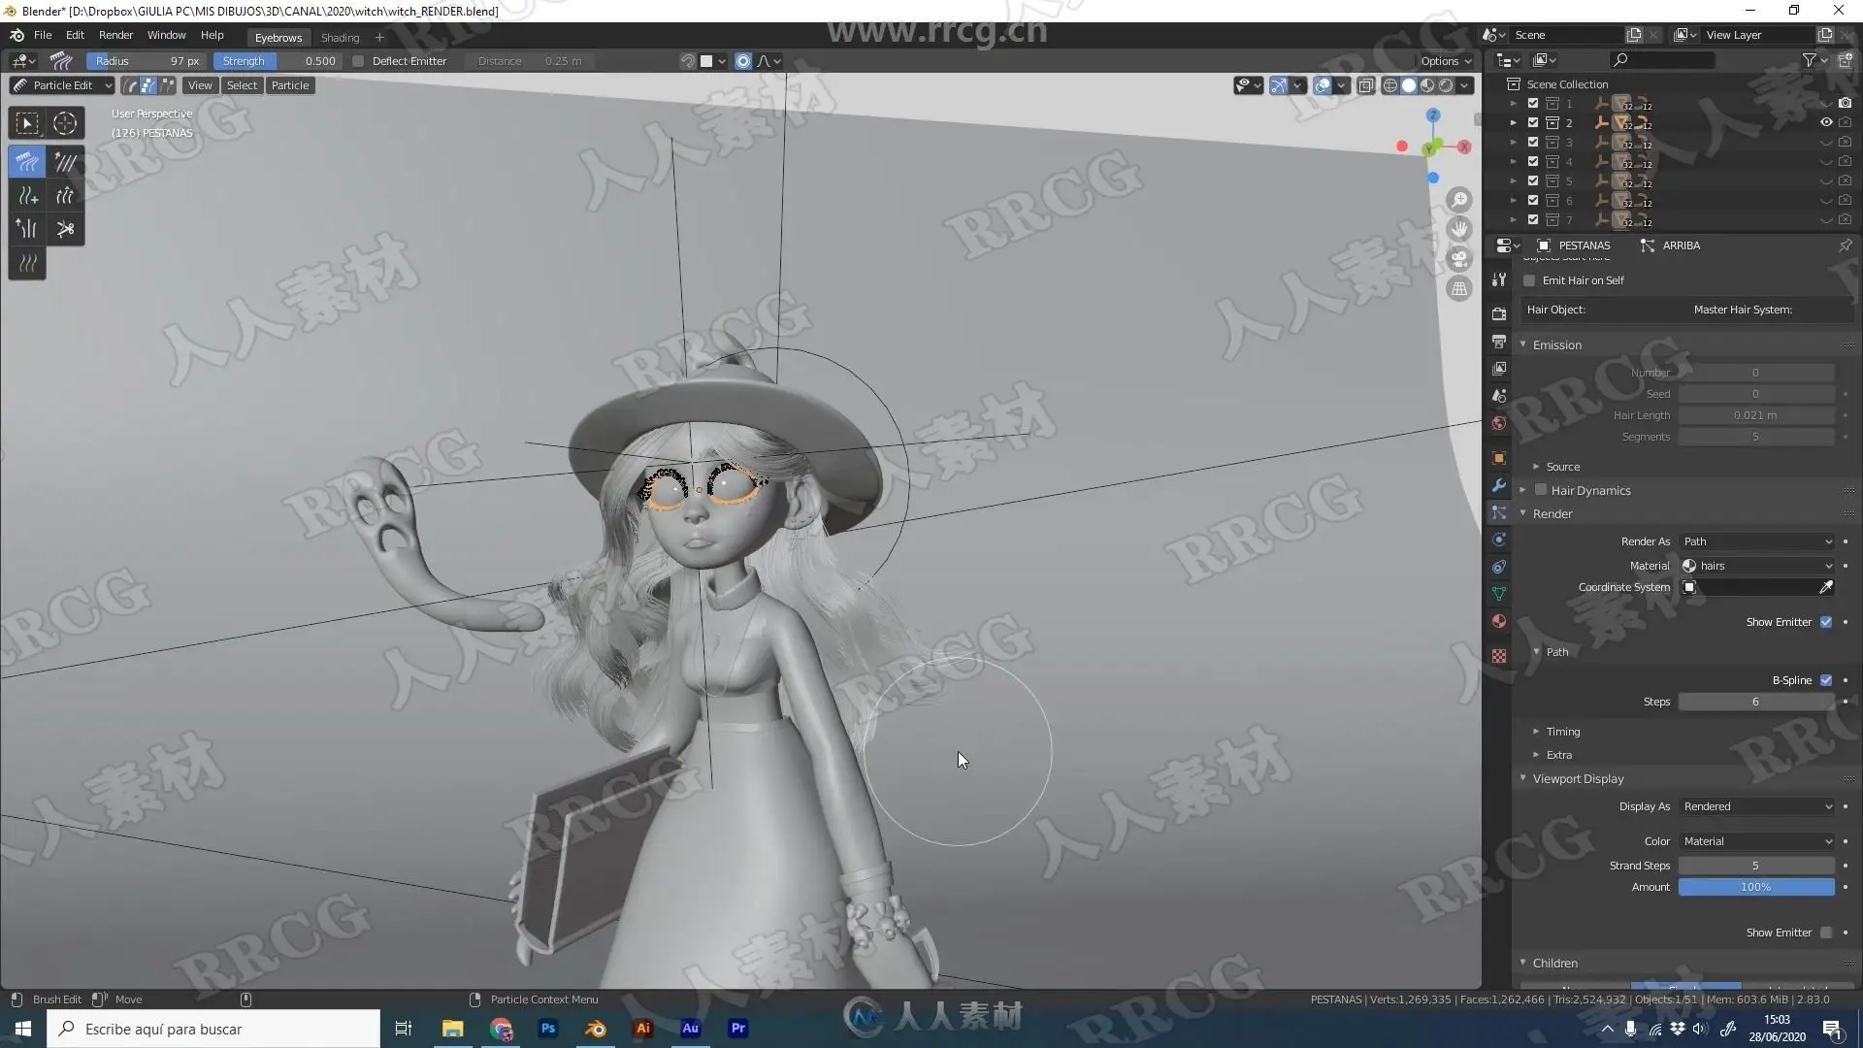
Task: Toggle the B-Spline checkbox
Action: [x=1826, y=680]
